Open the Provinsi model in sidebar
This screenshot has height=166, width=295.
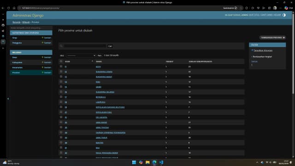click(x=16, y=73)
